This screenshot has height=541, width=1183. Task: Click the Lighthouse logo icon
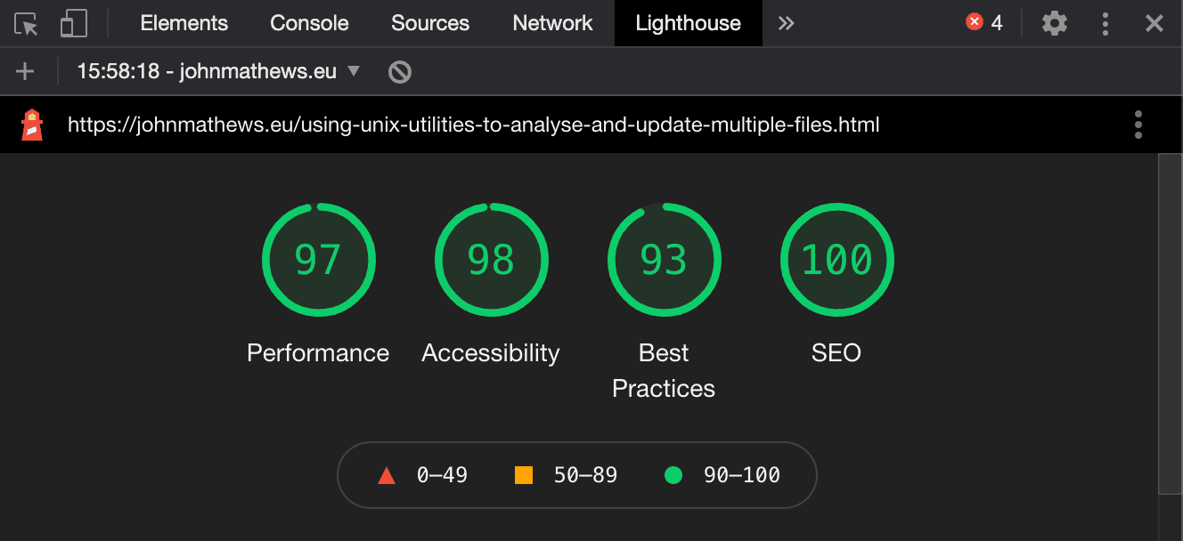tap(33, 125)
